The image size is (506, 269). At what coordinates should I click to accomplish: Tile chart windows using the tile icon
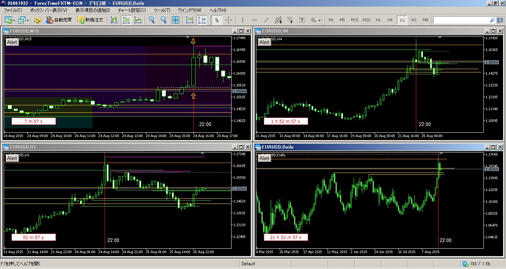click(176, 20)
